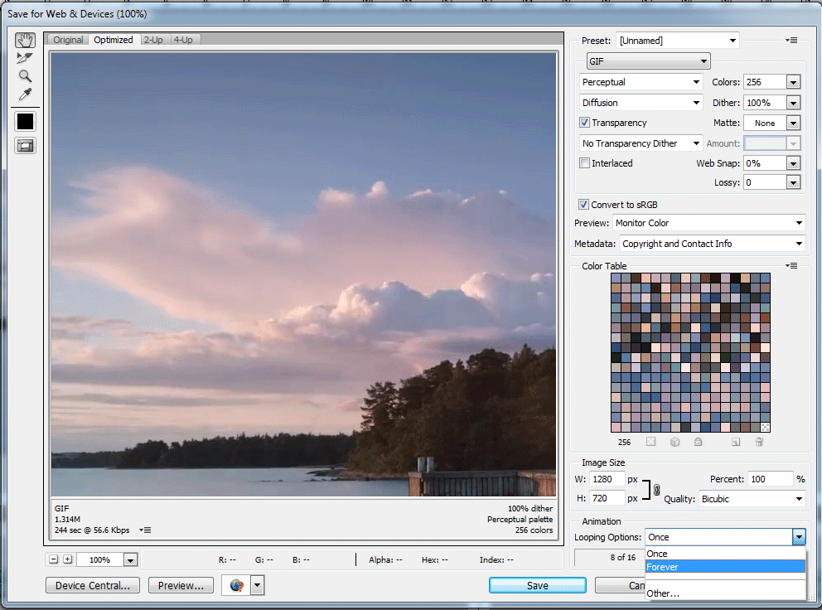Toggle slices visibility icon
This screenshot has height=610, width=822.
pyautogui.click(x=25, y=146)
